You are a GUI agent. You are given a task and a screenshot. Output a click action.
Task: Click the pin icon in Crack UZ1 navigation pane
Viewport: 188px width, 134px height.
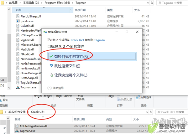(4, 128)
